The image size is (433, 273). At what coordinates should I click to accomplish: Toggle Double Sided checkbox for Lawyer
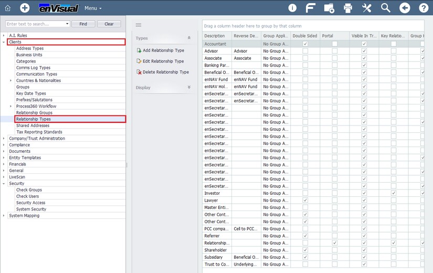(305, 200)
